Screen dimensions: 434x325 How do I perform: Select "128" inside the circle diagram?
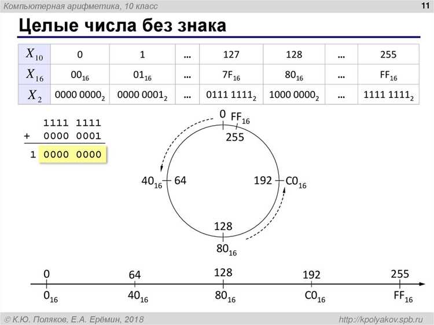click(223, 227)
